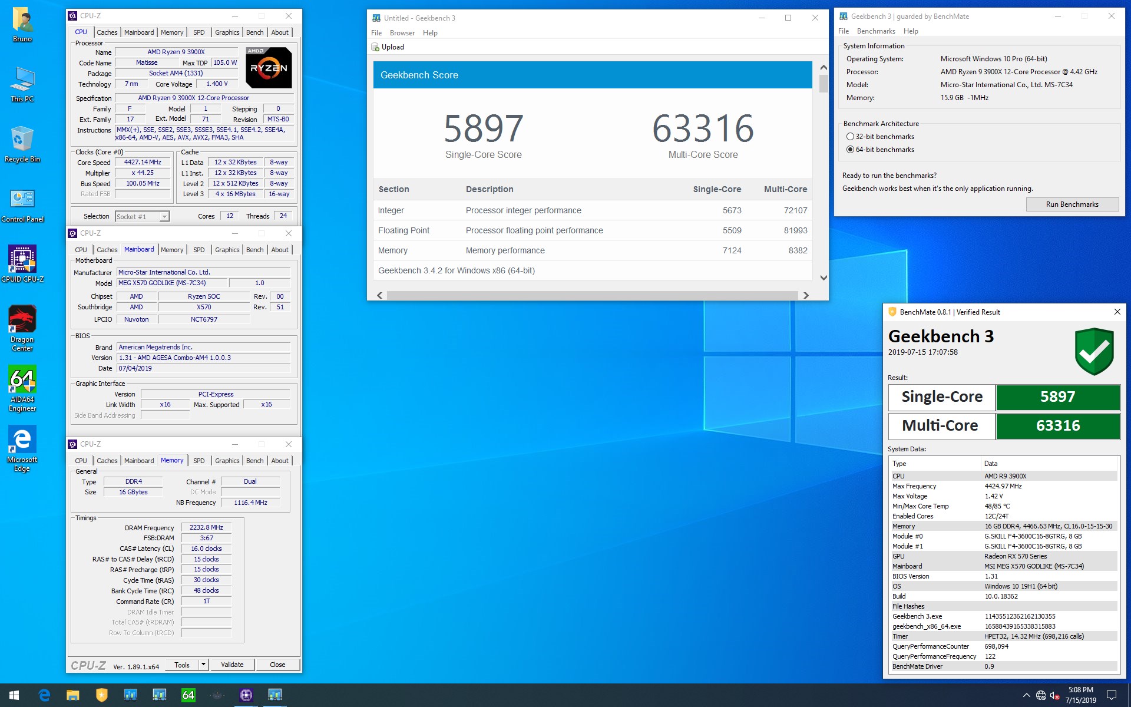Open Edge from the taskbar

tap(44, 695)
